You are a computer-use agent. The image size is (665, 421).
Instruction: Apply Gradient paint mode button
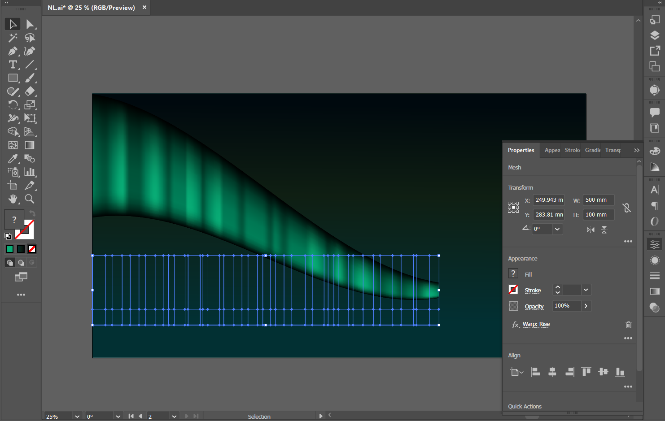tap(21, 249)
